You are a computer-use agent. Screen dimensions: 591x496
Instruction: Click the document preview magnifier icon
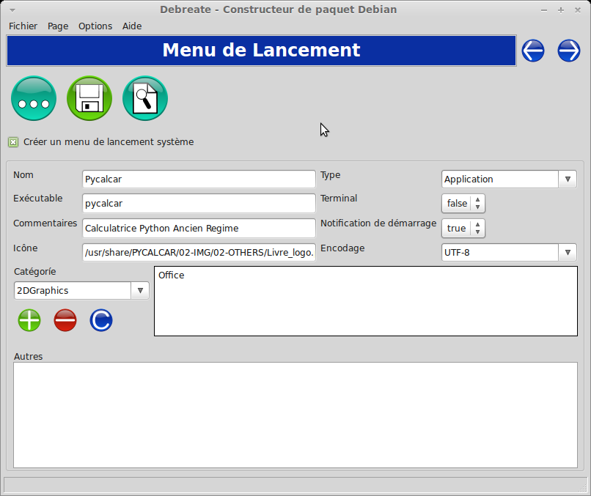pos(145,98)
